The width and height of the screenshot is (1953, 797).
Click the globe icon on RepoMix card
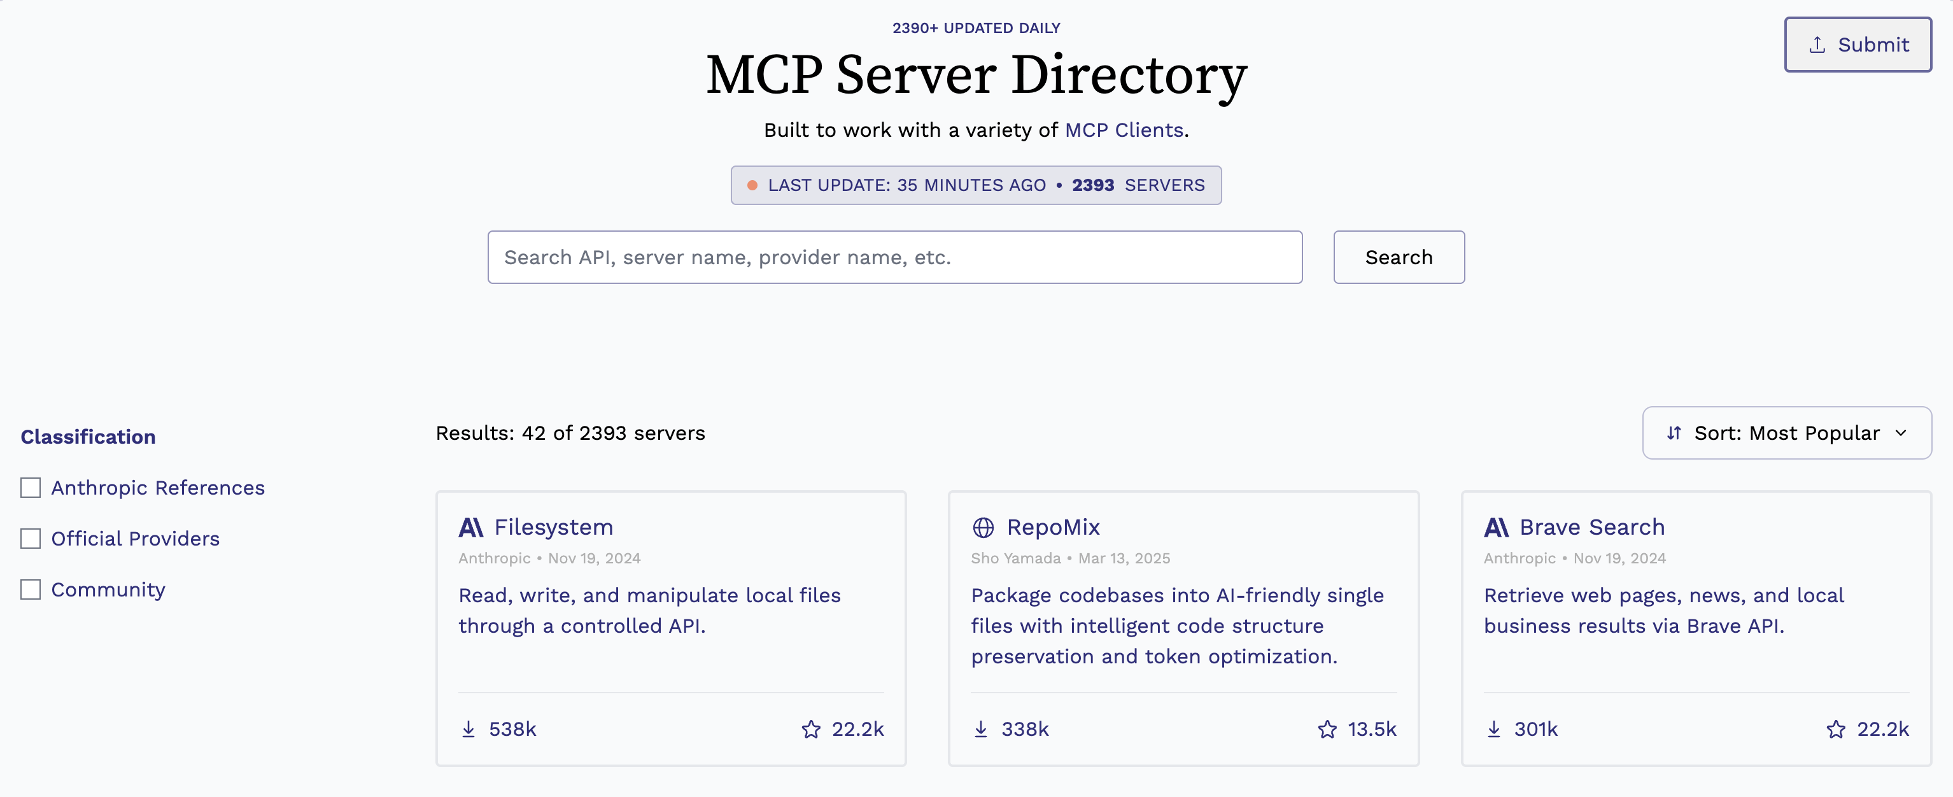[983, 527]
